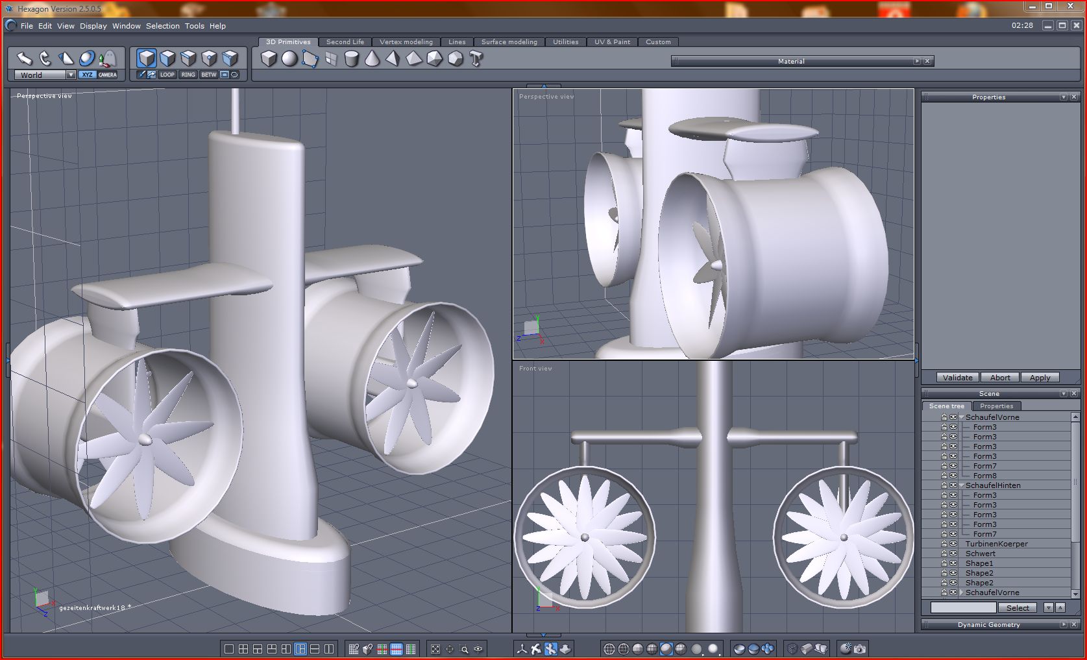
Task: Choose the single viewport layout icon
Action: pos(228,648)
